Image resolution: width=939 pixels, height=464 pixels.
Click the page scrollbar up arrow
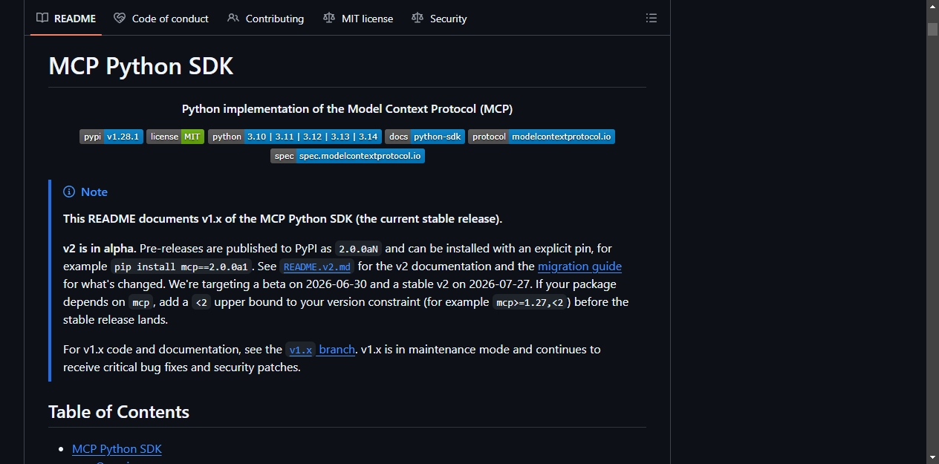pos(932,7)
